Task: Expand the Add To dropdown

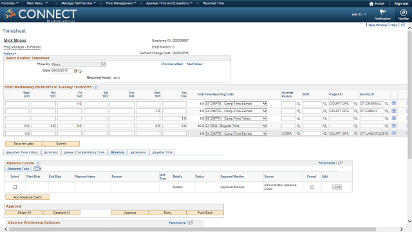Action: 359,14
